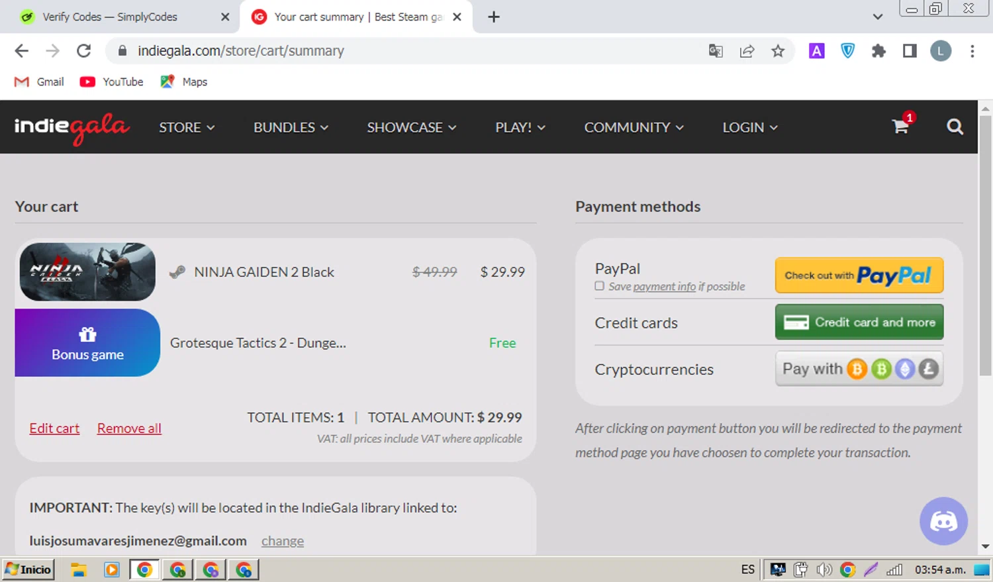Open the purple A extension icon
This screenshot has height=582, width=993.
tap(817, 51)
